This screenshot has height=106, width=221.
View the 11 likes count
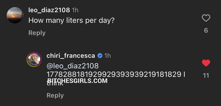[206, 76]
